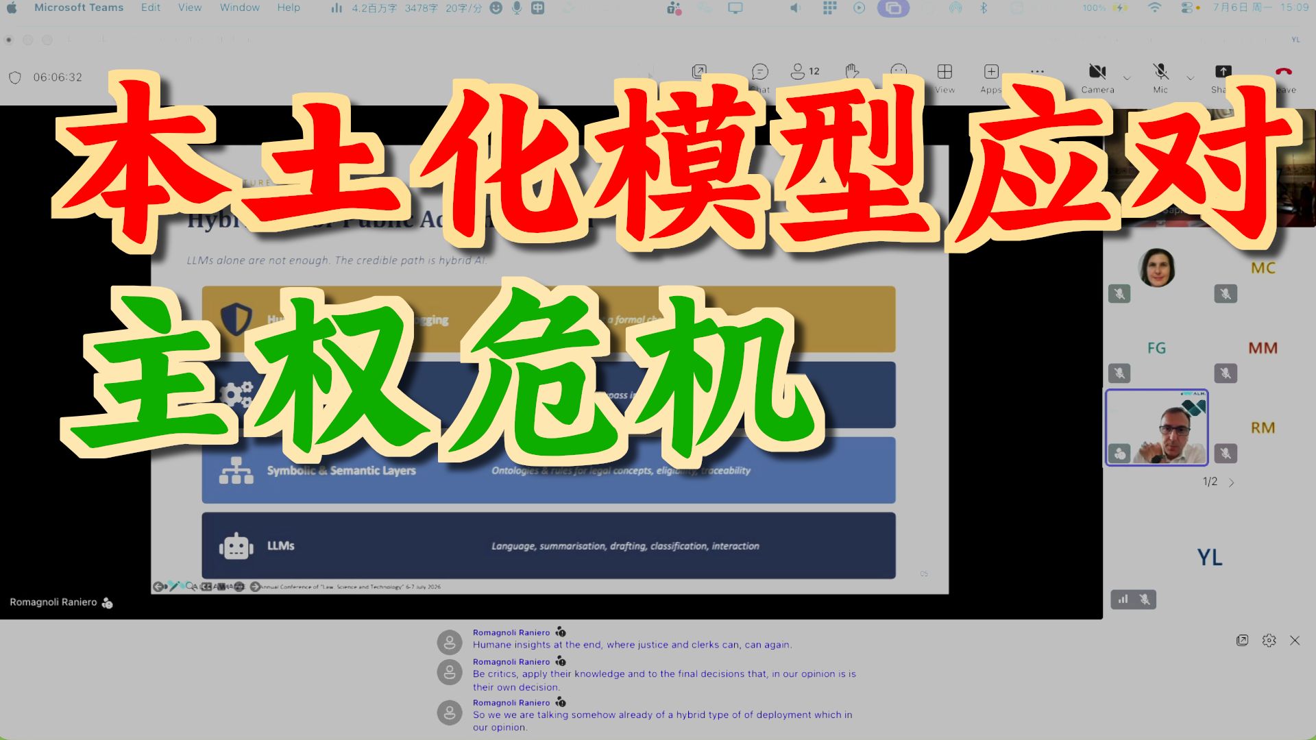Select the RM participant tile
Screen dimensions: 1316x740
(x=1263, y=428)
